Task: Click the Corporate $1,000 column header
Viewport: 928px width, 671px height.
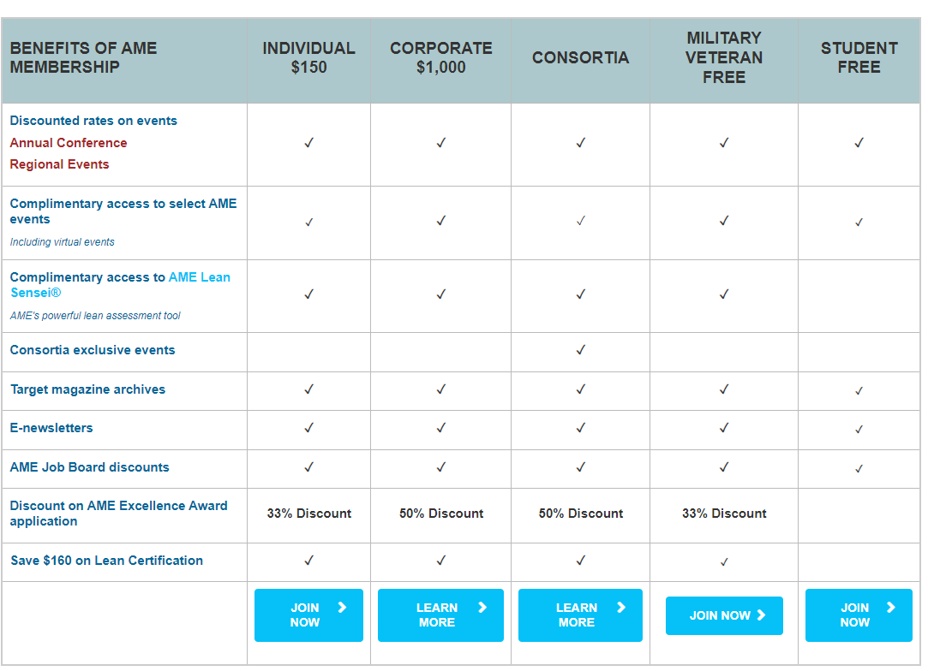Action: tap(441, 58)
